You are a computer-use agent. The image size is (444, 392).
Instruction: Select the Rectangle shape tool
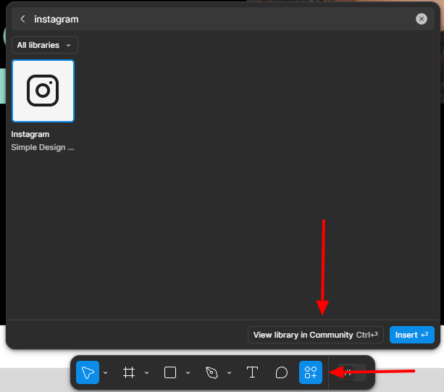pyautogui.click(x=170, y=372)
